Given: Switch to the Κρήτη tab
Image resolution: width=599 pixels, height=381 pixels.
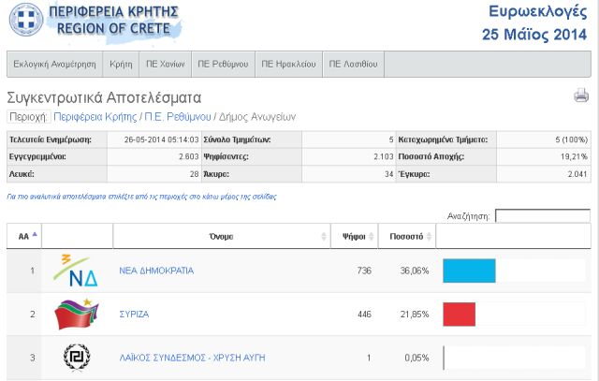Looking at the screenshot, I should click(121, 65).
